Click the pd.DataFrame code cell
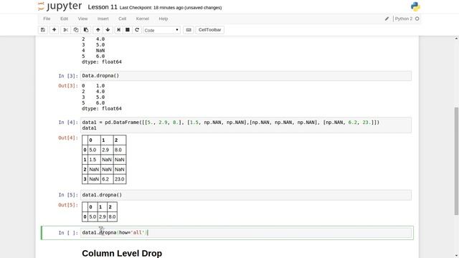Viewport: 459px width, 258px height. point(246,125)
